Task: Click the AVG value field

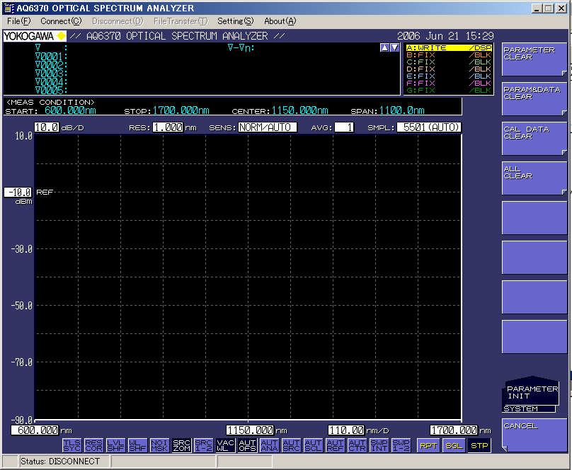Action: click(344, 127)
